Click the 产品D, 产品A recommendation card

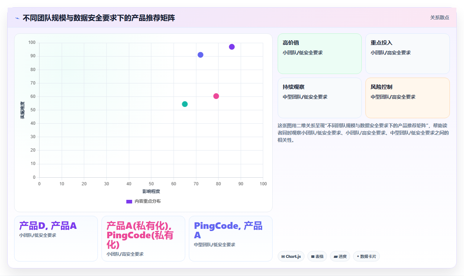tap(56, 239)
